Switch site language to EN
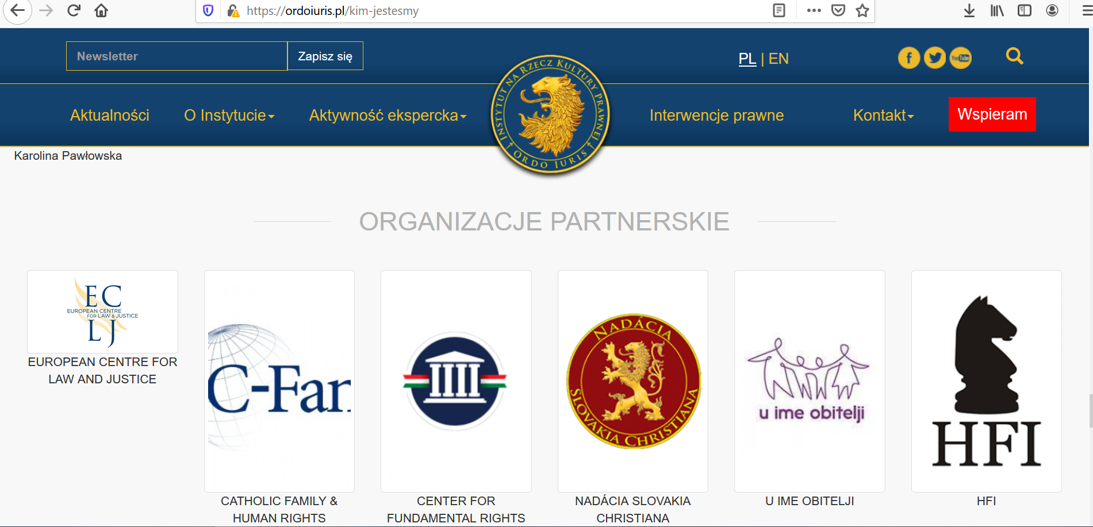 [x=778, y=59]
